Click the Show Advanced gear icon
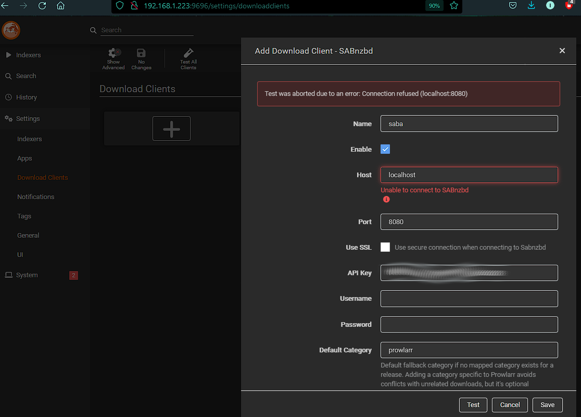This screenshot has height=417, width=581. [113, 53]
